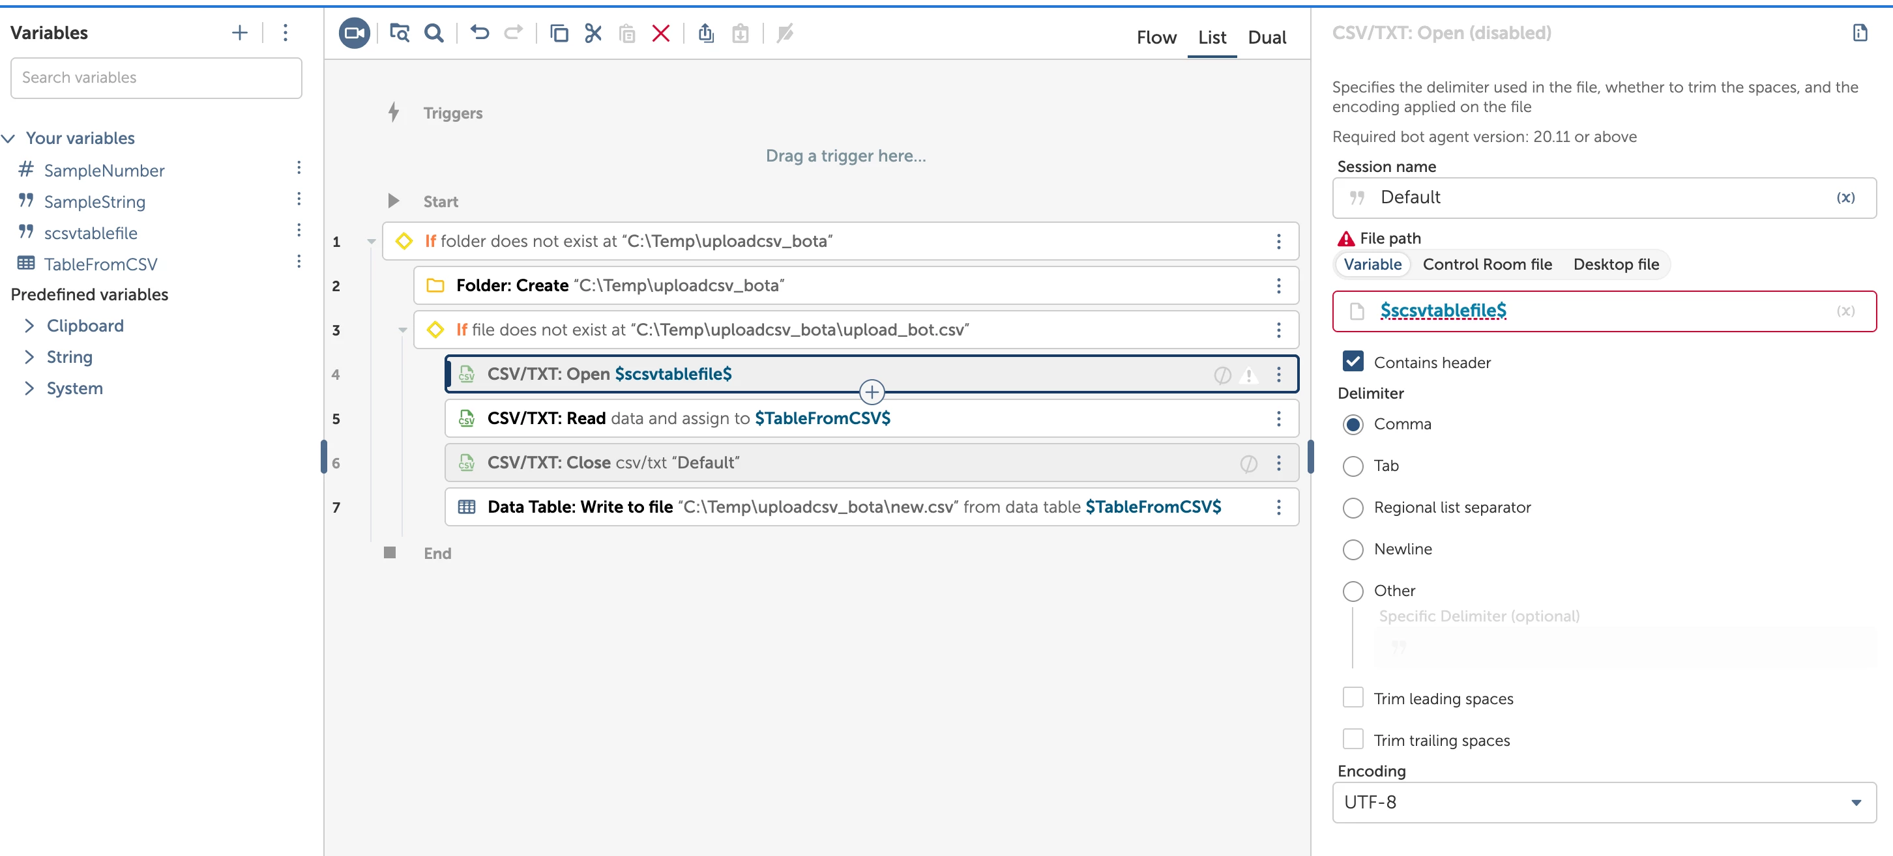Open the action documentation icon in properties panel
The width and height of the screenshot is (1893, 856).
point(1859,33)
